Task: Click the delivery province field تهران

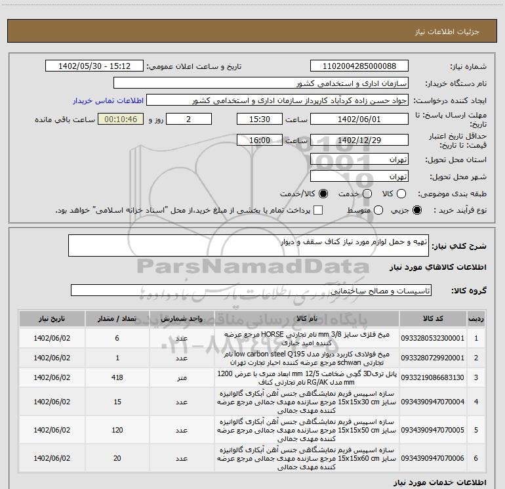Action: point(359,159)
